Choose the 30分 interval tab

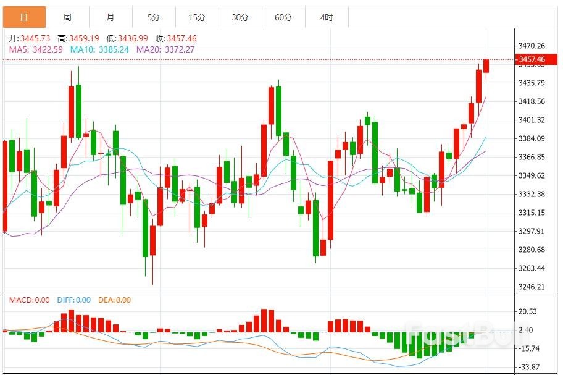[x=240, y=17]
